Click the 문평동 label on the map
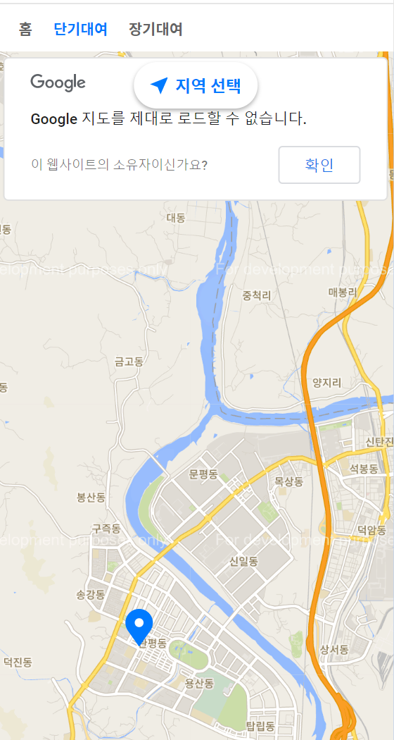This screenshot has width=394, height=740. coord(203,474)
